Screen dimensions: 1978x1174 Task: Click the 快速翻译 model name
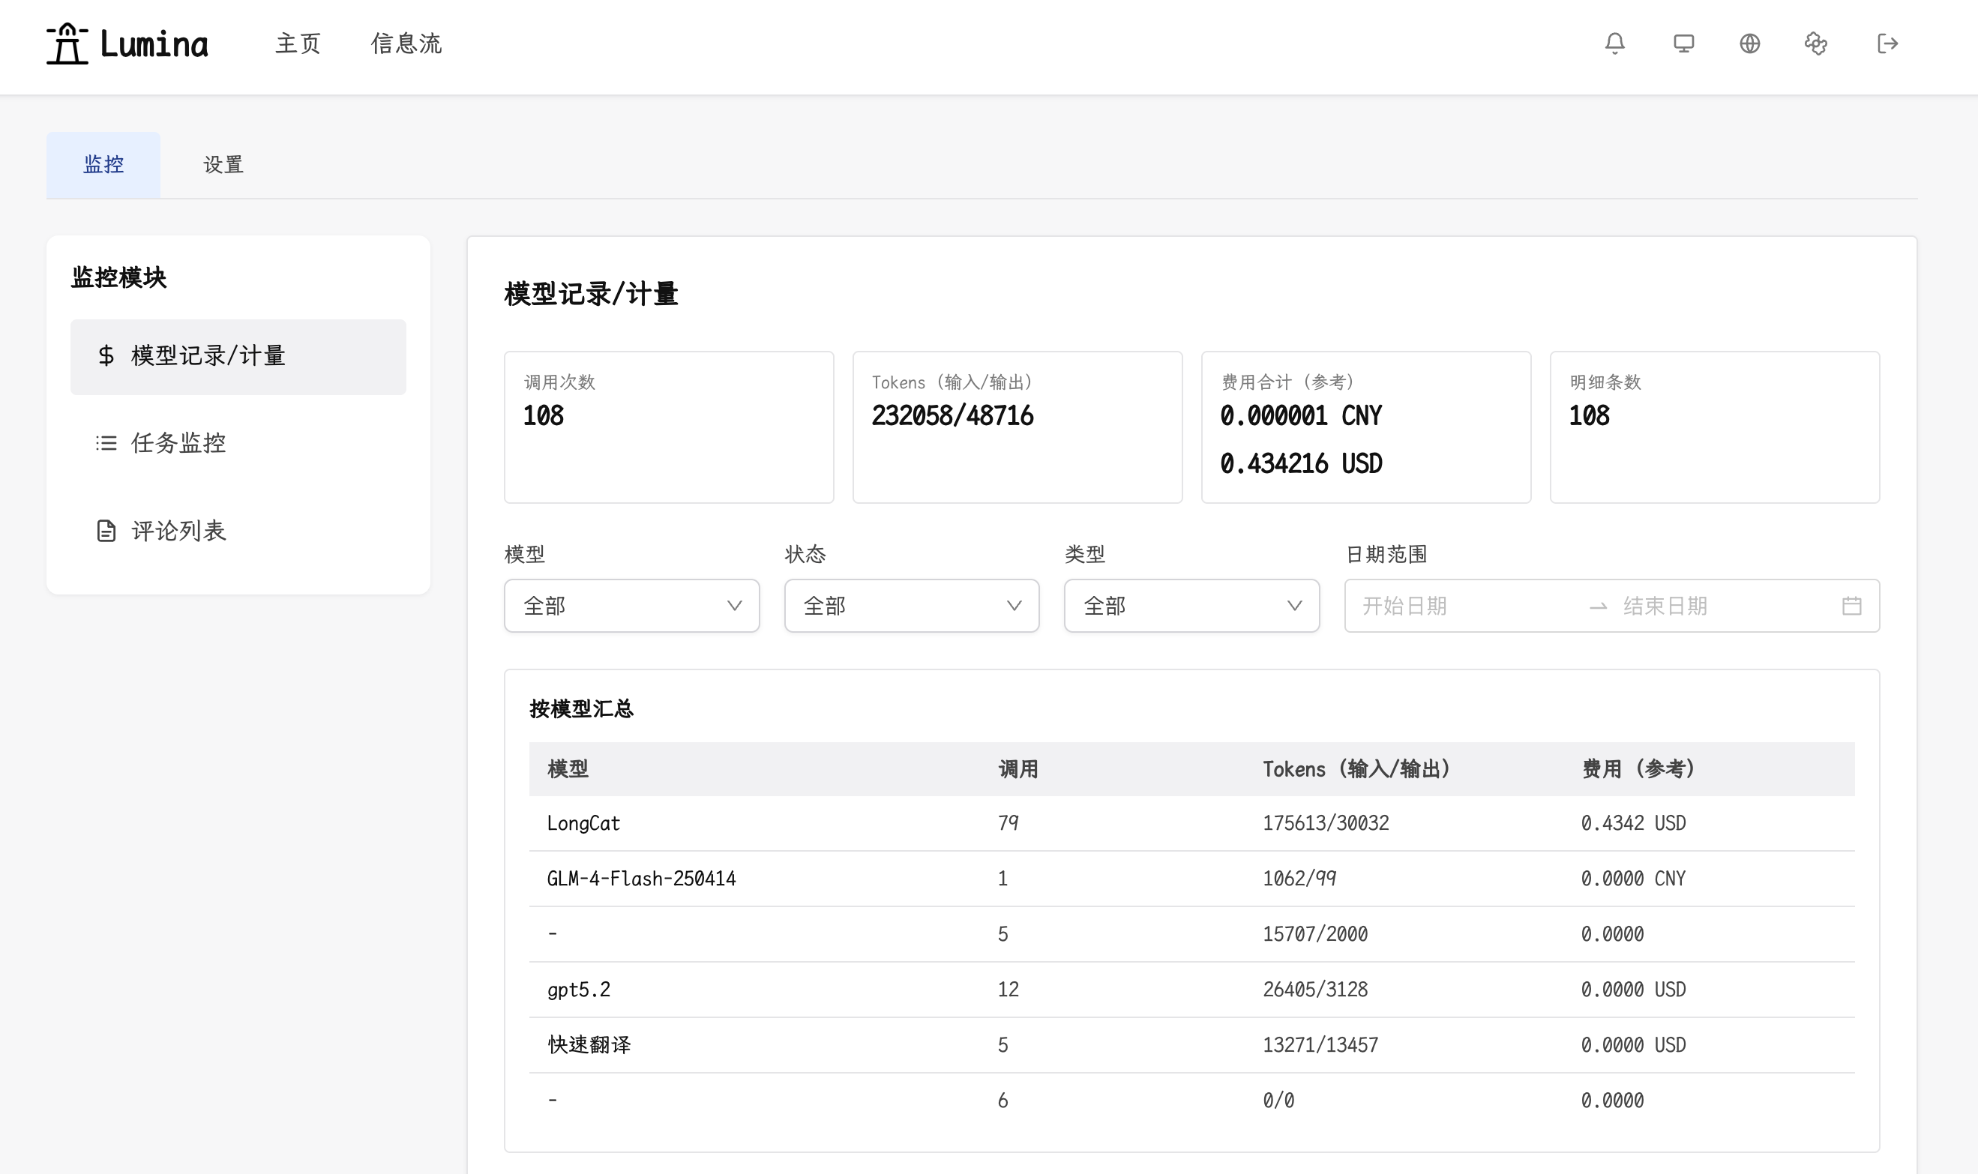(x=589, y=1045)
